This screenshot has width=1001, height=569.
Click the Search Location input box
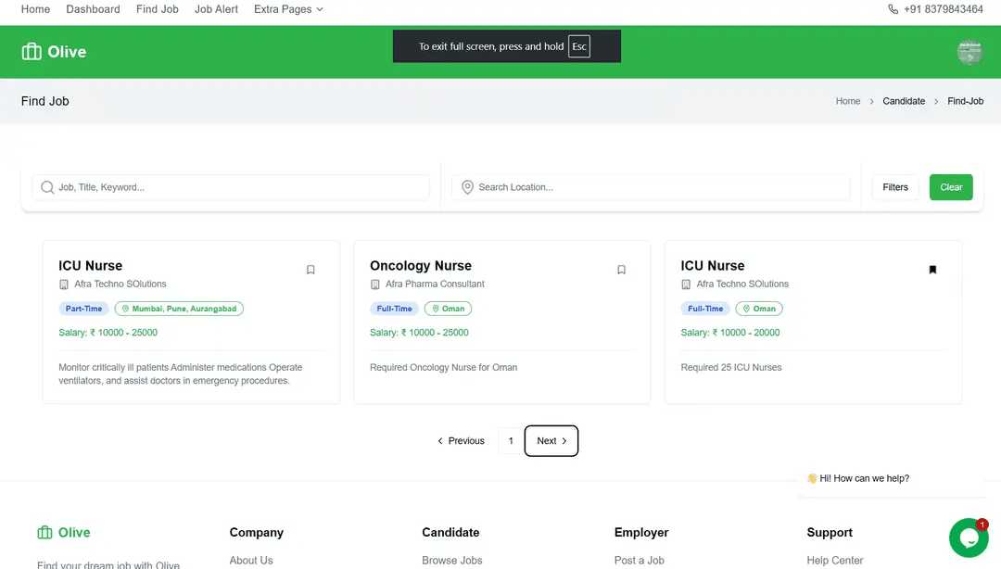(658, 187)
